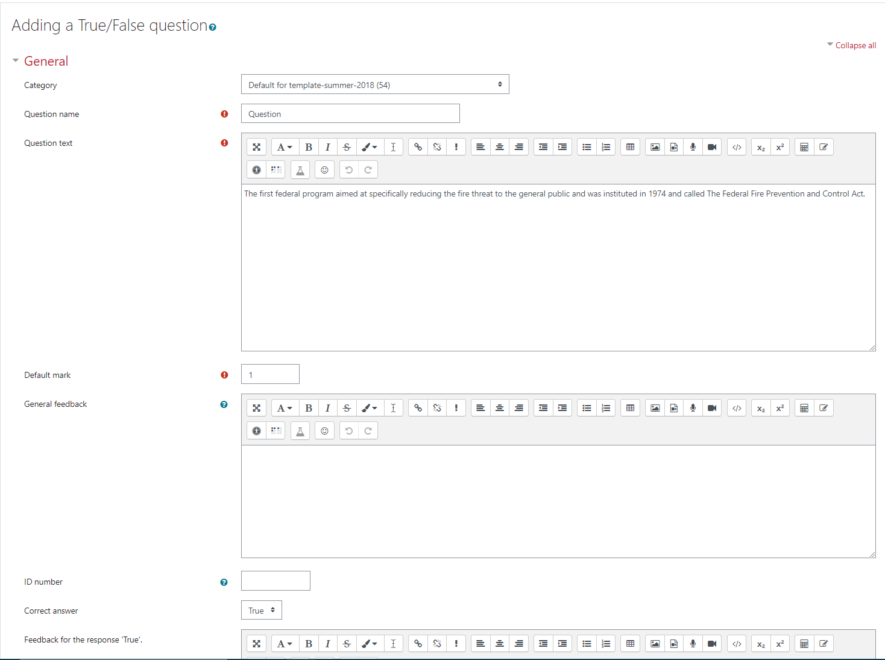Insert image in Question text editor
The height and width of the screenshot is (660, 885).
[x=655, y=147]
